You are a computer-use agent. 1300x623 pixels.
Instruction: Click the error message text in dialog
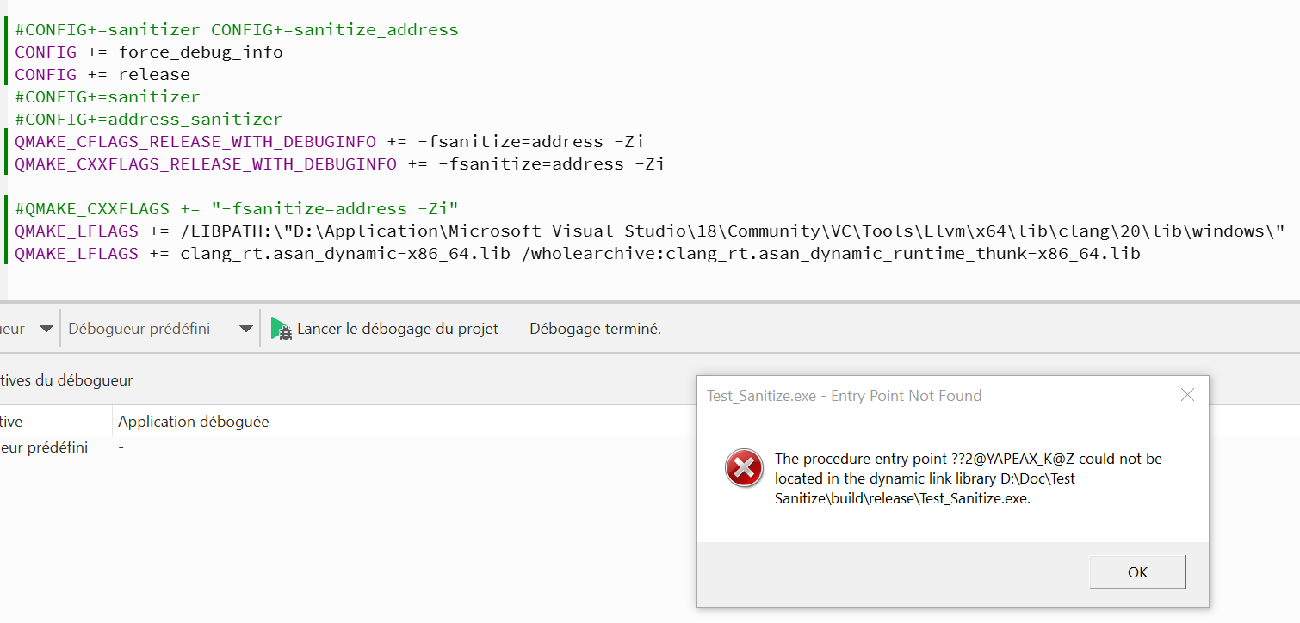coord(968,478)
